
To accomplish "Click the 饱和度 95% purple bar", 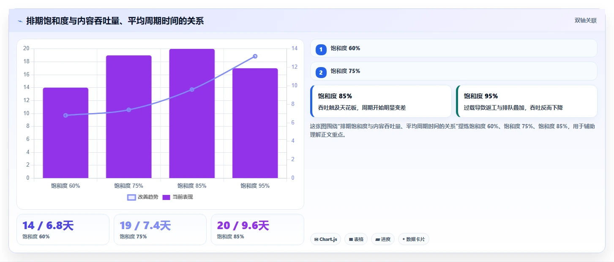I will coord(255,123).
